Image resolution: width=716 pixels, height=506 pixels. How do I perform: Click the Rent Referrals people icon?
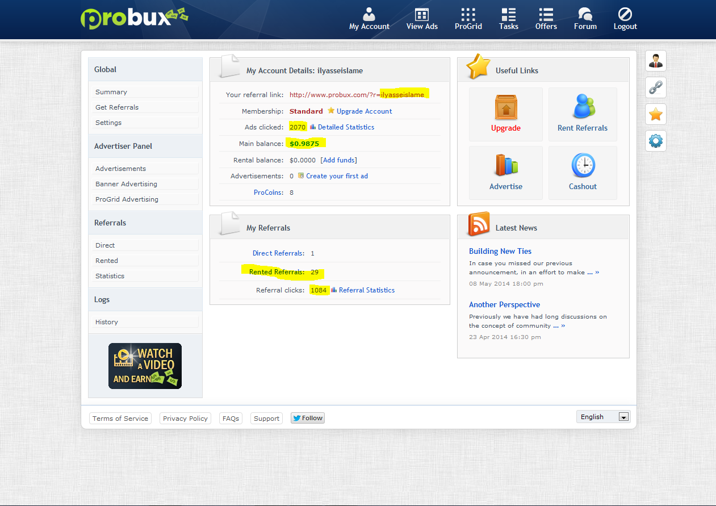click(x=583, y=107)
